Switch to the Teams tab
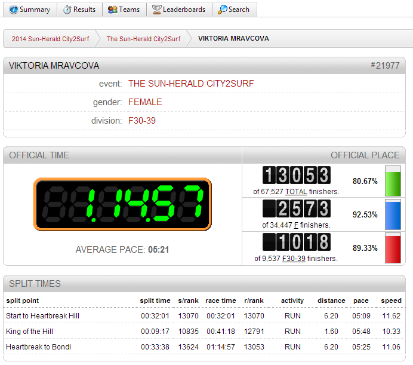 tap(124, 10)
